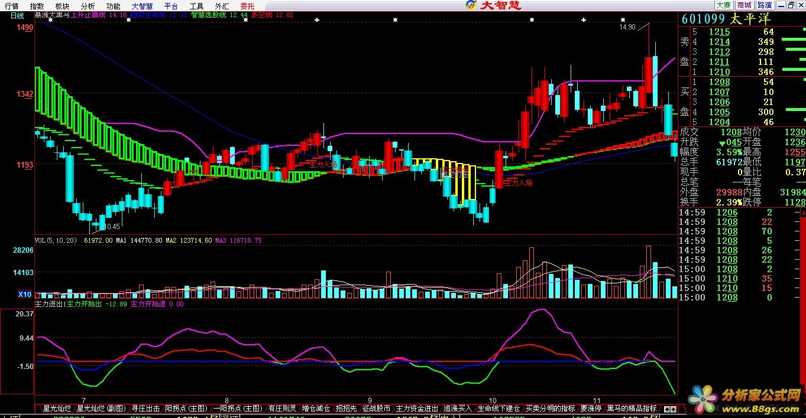Click the MA1 144770.80 volume label

point(139,241)
